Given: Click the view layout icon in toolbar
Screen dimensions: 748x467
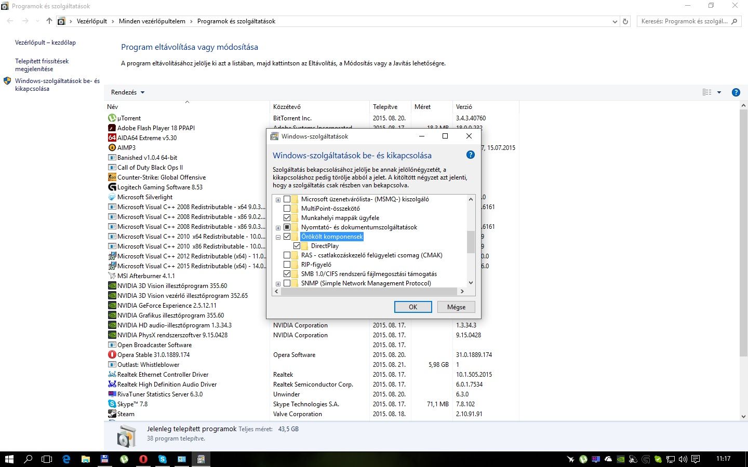Looking at the screenshot, I should click(707, 92).
